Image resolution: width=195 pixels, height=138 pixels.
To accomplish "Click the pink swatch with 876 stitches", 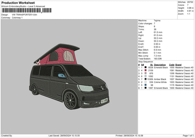I will (146, 73).
